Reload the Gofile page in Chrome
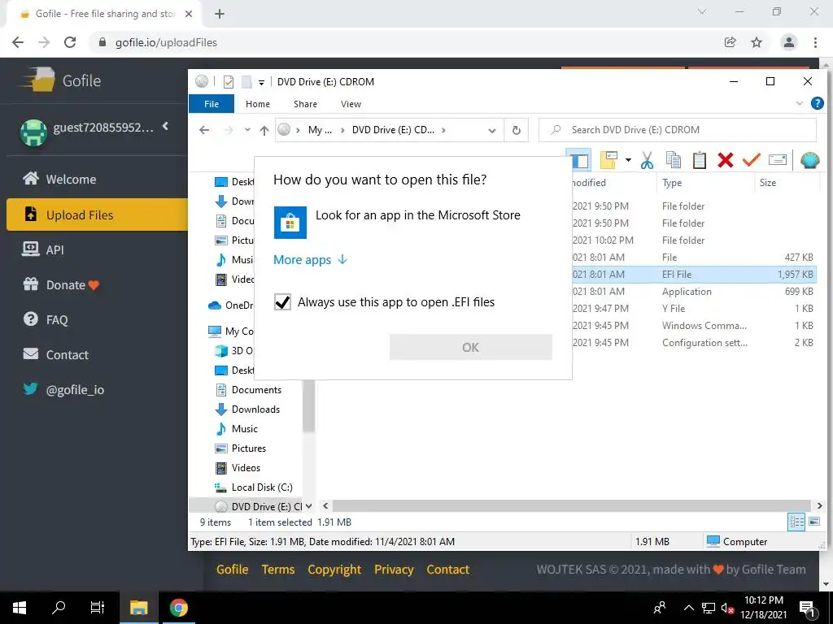 pos(70,42)
